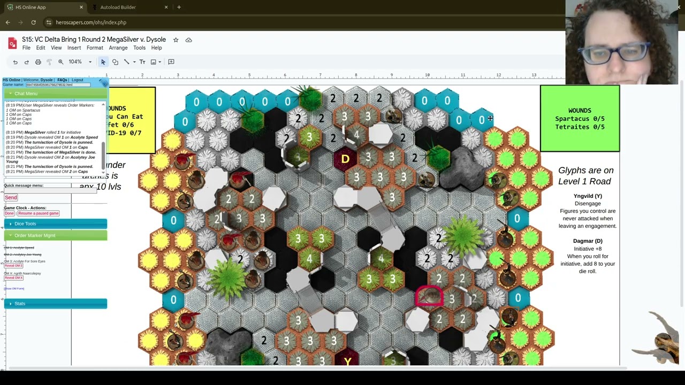Choose the Shape tool icon
Viewport: 685px width, 385px height.
[115, 62]
